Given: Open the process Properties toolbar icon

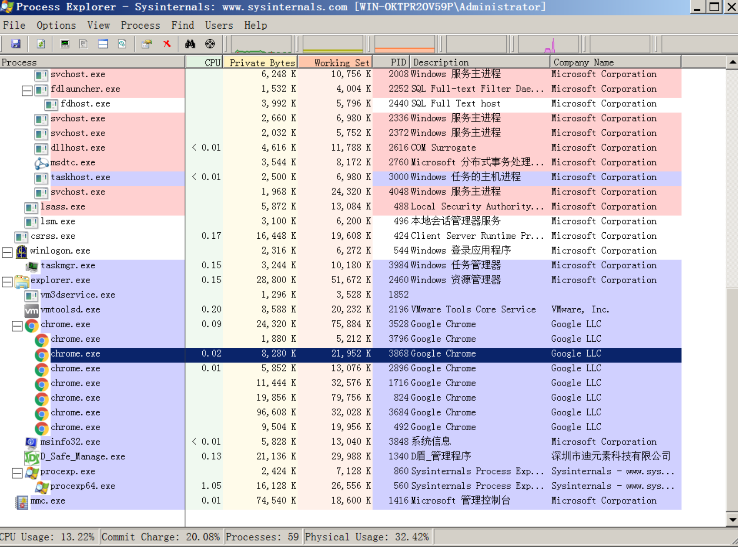Looking at the screenshot, I should coord(146,44).
